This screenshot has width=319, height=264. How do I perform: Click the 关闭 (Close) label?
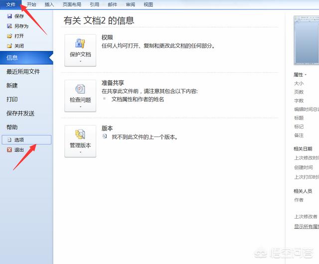[x=19, y=46]
